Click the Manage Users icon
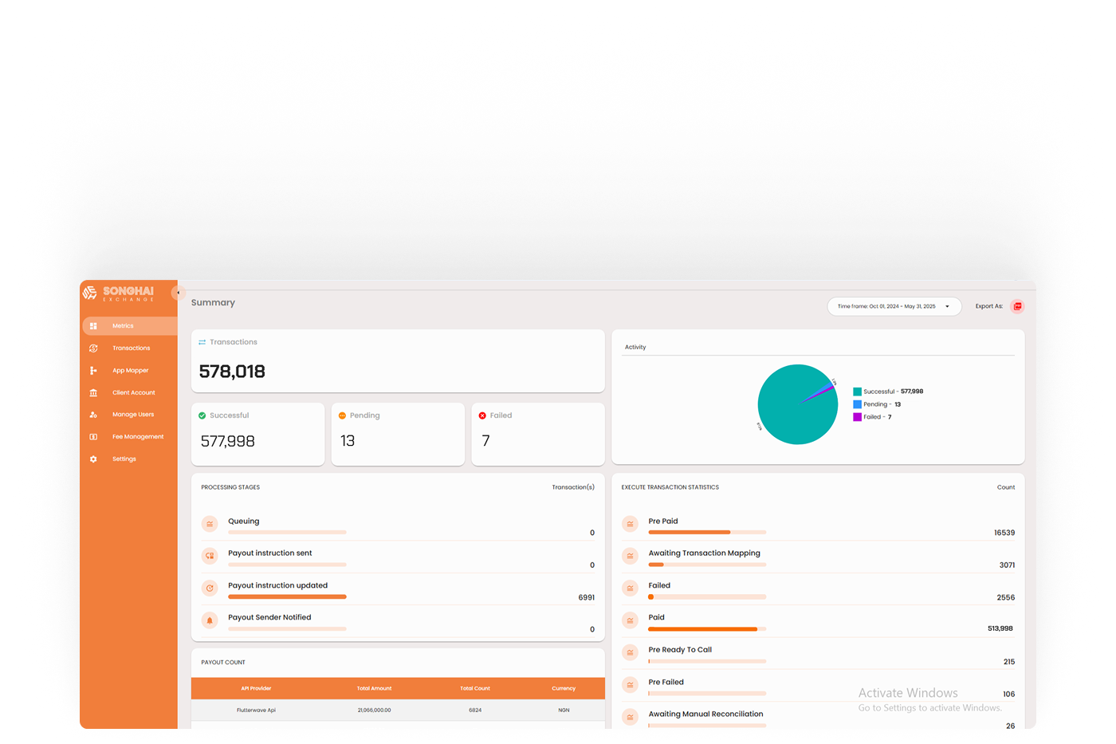 (x=93, y=415)
